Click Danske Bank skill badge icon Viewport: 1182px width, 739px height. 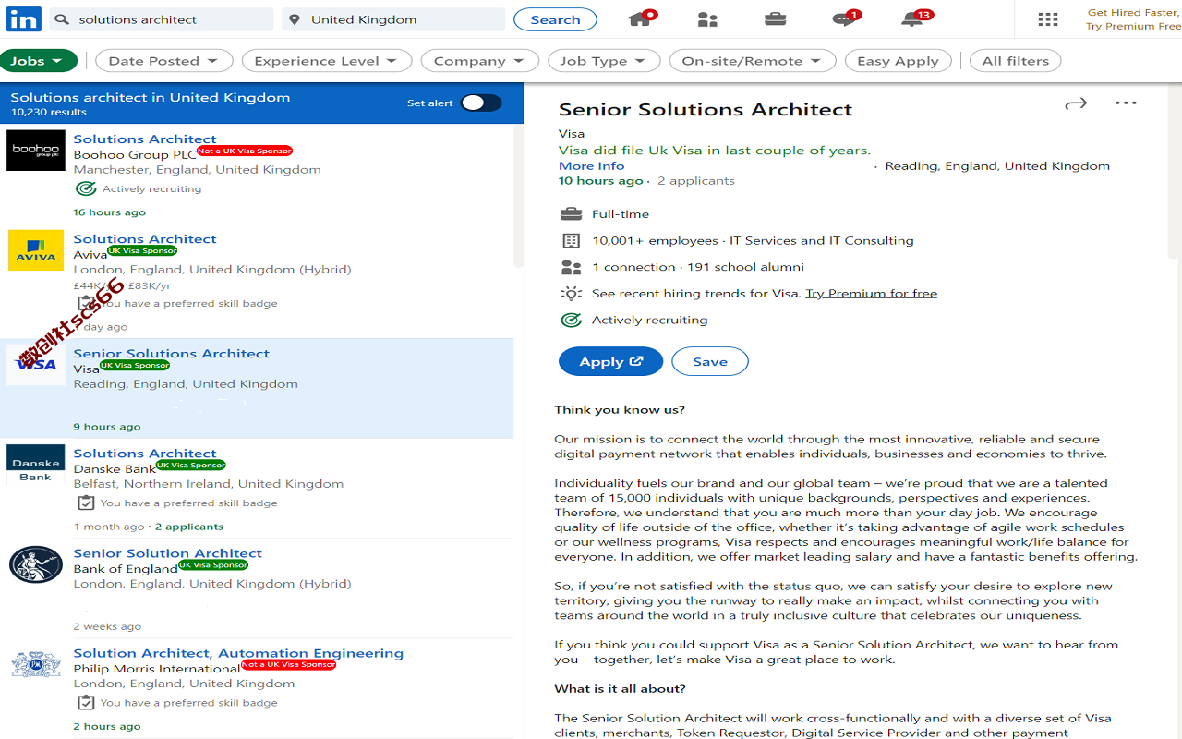(x=86, y=503)
